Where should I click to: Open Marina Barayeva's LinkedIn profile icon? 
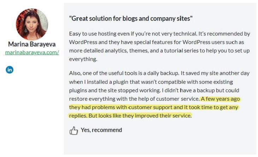(x=10, y=70)
